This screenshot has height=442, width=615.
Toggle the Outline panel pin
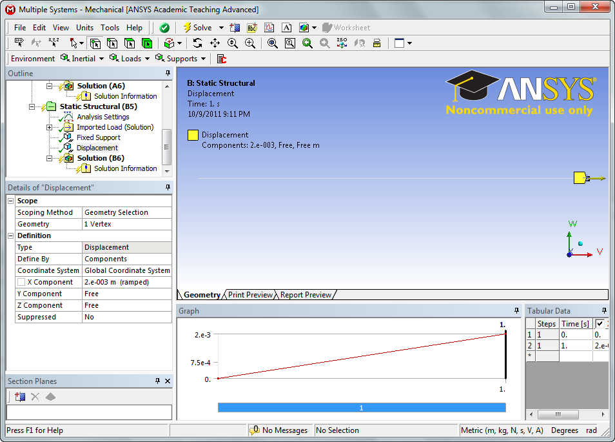[x=168, y=74]
